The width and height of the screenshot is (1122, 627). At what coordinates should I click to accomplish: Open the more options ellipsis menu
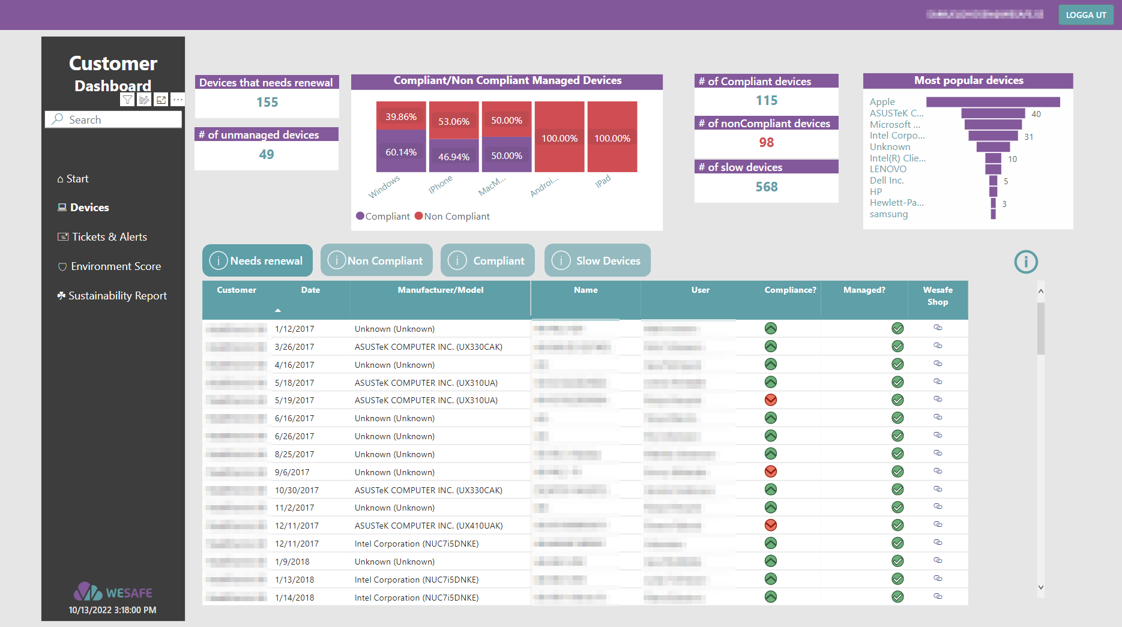[x=178, y=100]
